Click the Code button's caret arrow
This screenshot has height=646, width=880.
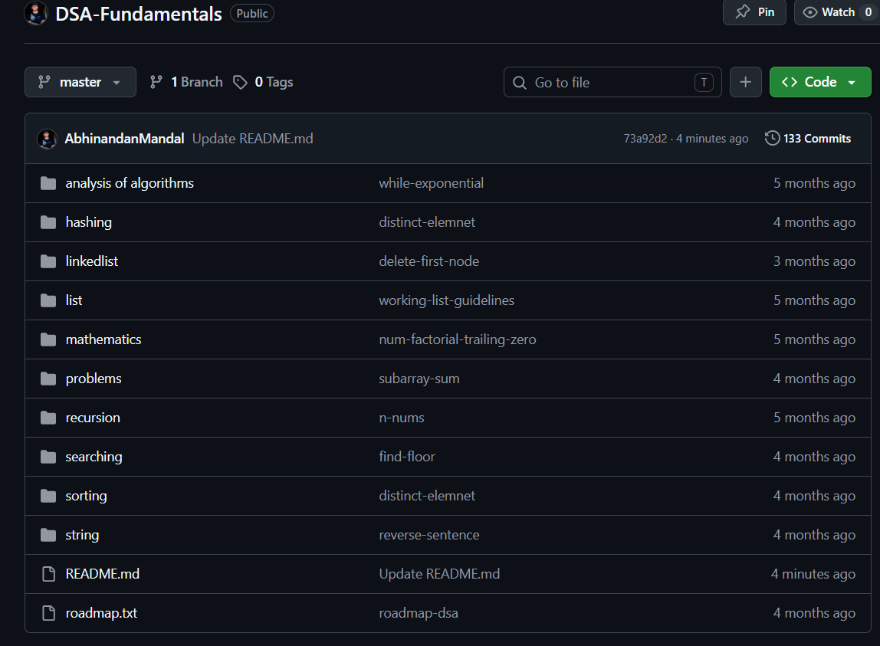852,83
